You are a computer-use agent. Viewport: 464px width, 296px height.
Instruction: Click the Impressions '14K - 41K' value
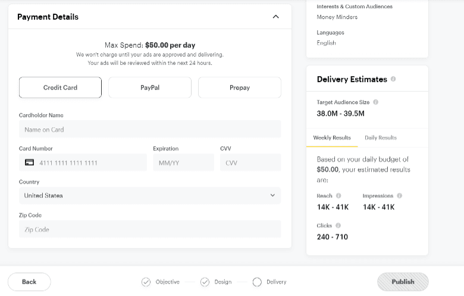coord(379,207)
